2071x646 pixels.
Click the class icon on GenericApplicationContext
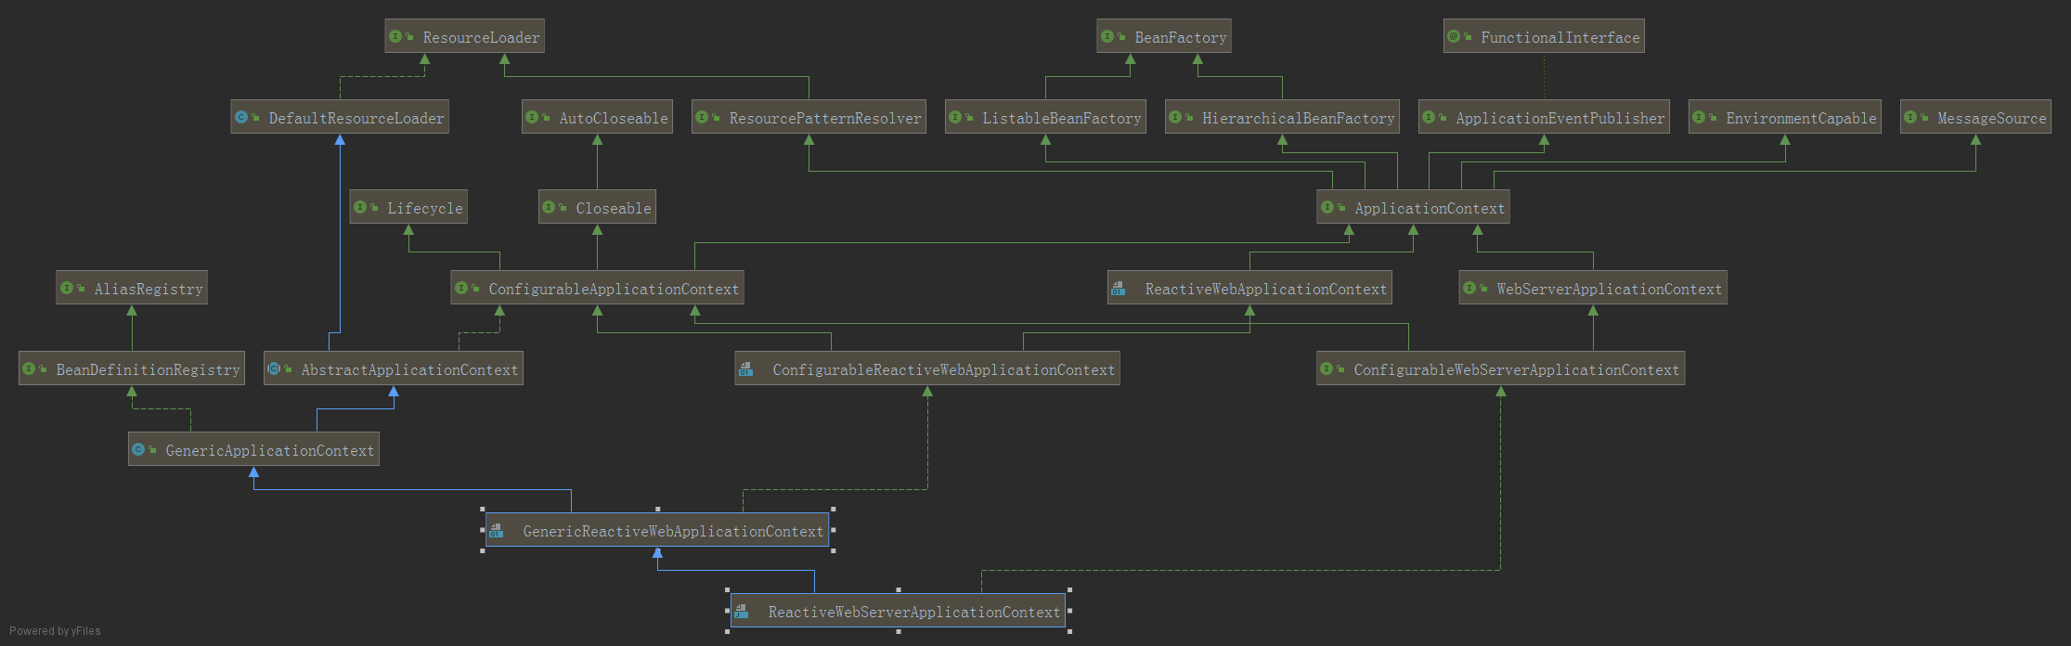(138, 449)
